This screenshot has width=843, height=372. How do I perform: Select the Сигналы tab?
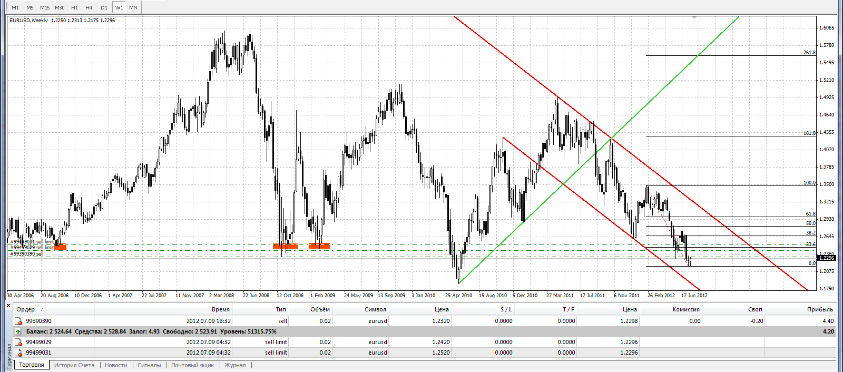[x=149, y=365]
